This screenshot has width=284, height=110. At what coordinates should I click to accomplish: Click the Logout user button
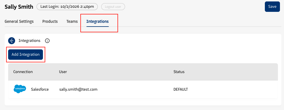coord(113,7)
